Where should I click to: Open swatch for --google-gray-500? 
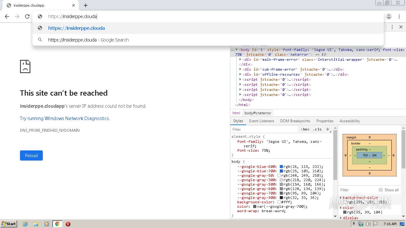click(x=281, y=184)
